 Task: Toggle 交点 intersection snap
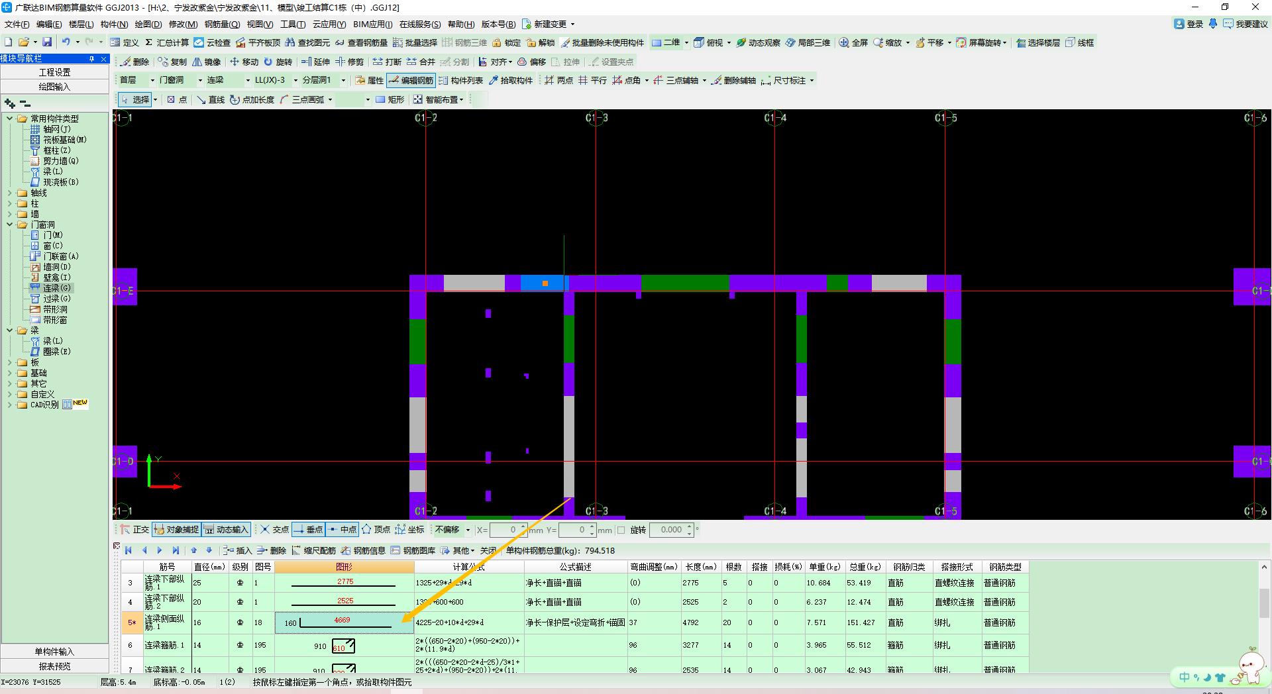coord(275,529)
